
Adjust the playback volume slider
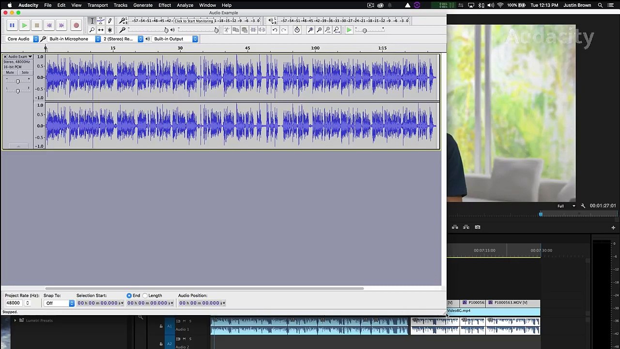[x=217, y=30]
